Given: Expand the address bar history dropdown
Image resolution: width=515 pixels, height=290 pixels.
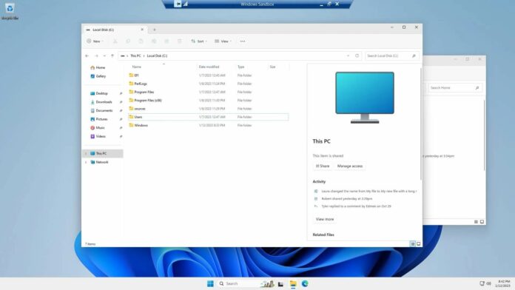Looking at the screenshot, I should [x=349, y=55].
